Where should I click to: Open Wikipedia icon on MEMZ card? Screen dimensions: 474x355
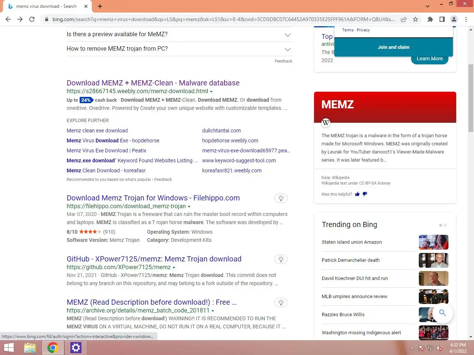coord(326,123)
